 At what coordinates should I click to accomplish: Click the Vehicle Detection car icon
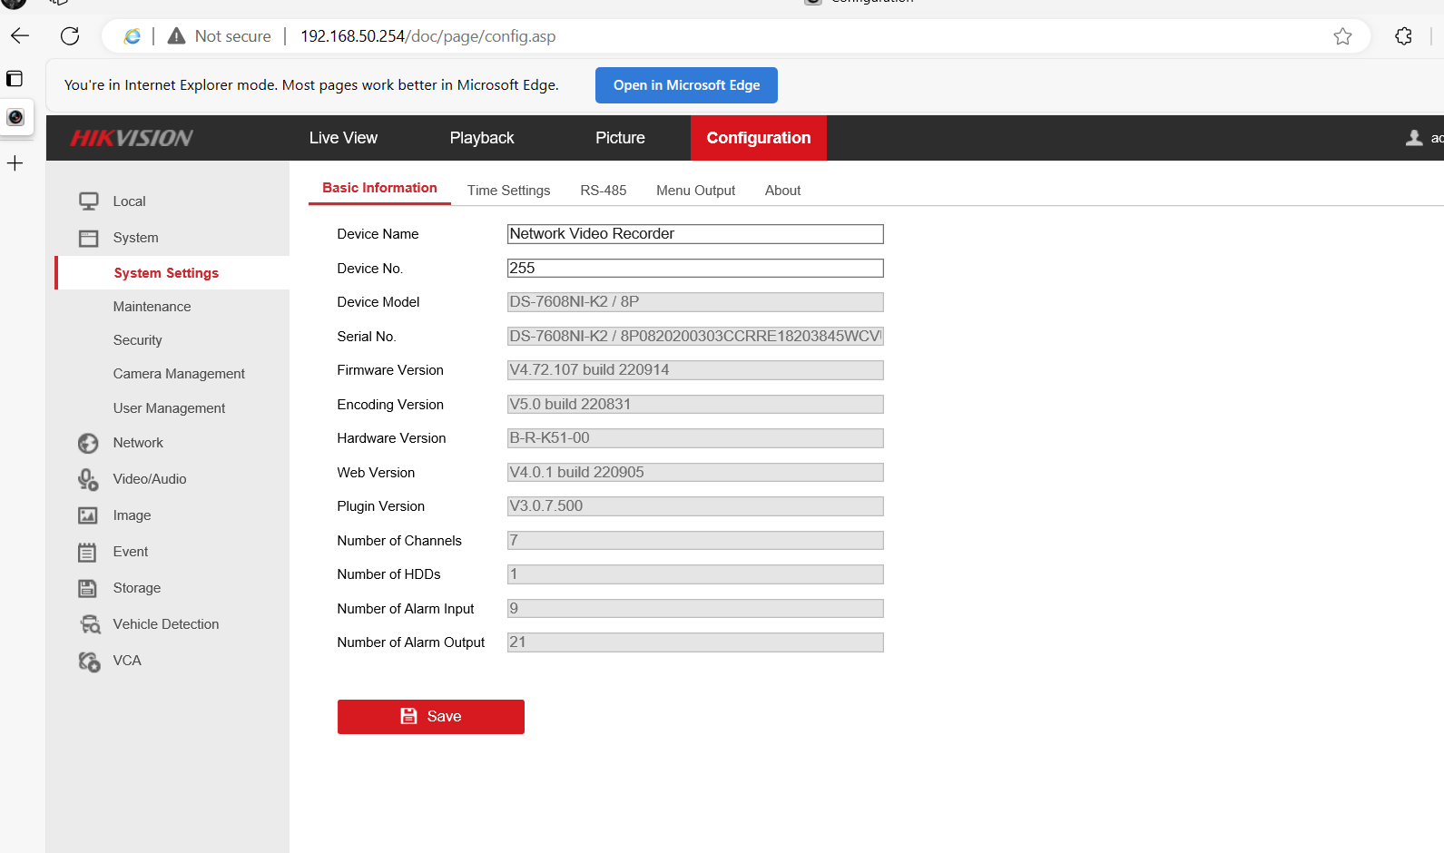click(89, 624)
